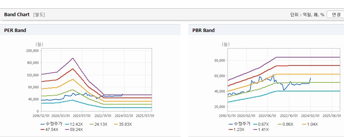Toggle 24.13X legend series
The width and height of the screenshot is (344, 137).
pyautogui.click(x=98, y=124)
